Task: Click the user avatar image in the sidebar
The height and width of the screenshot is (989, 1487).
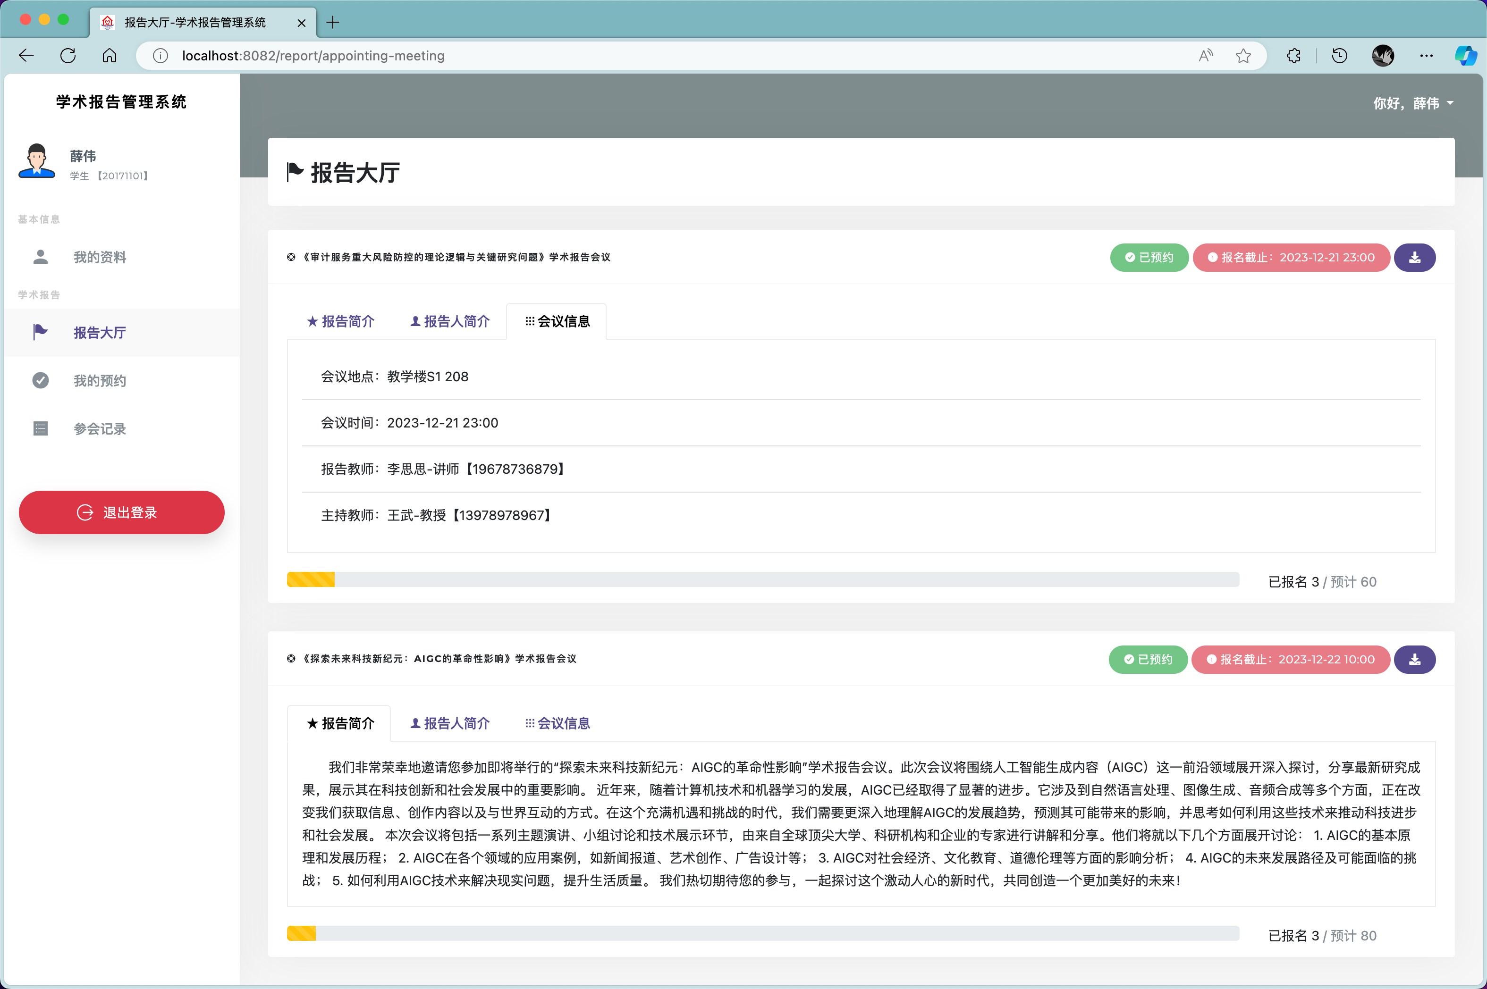Action: tap(37, 161)
